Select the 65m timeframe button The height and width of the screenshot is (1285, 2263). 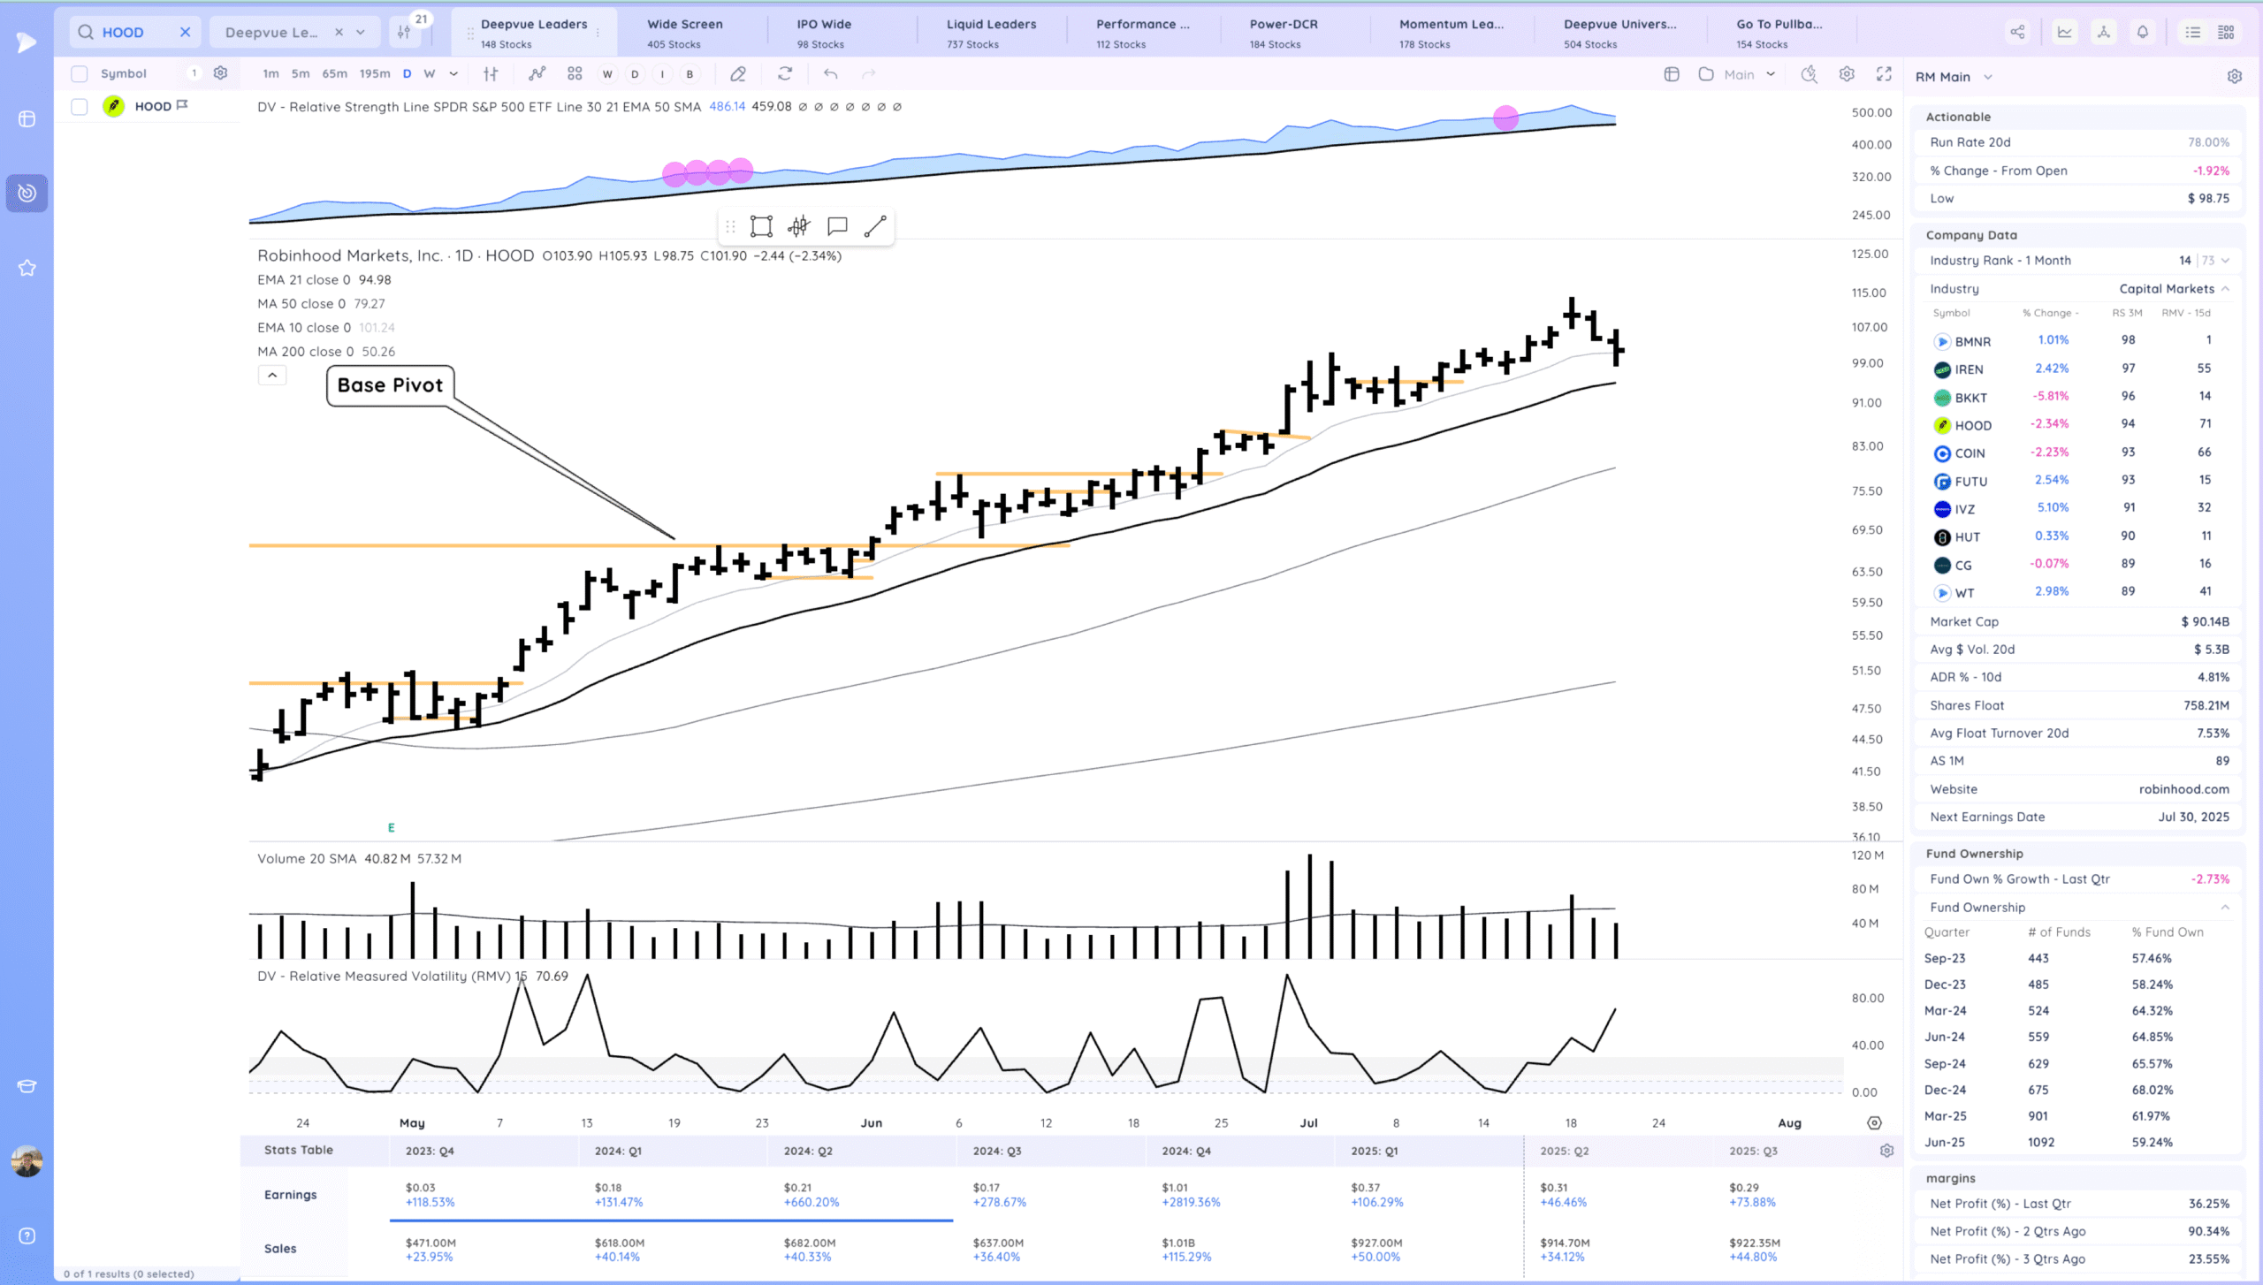pyautogui.click(x=334, y=74)
